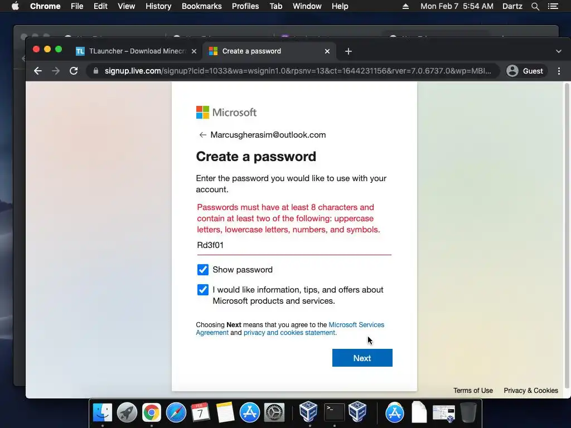
Task: Open Chrome's three-dot menu
Action: [x=559, y=71]
